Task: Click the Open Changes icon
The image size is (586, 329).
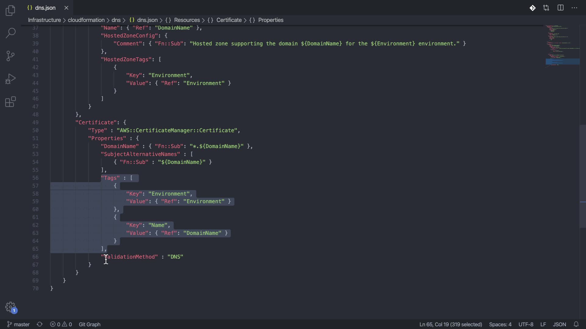Action: click(546, 8)
